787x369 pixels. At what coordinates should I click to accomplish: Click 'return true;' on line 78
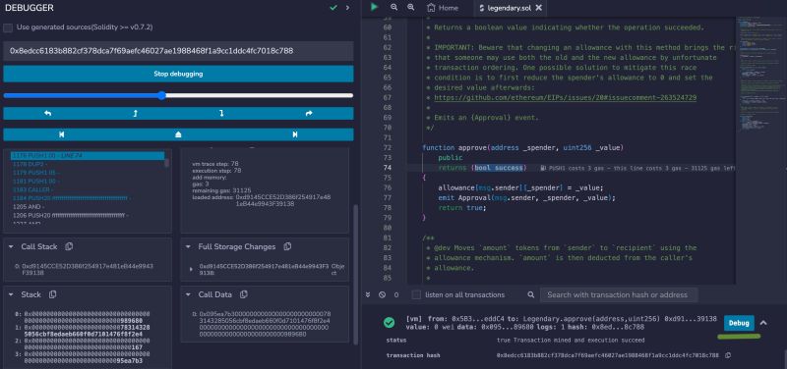point(462,208)
